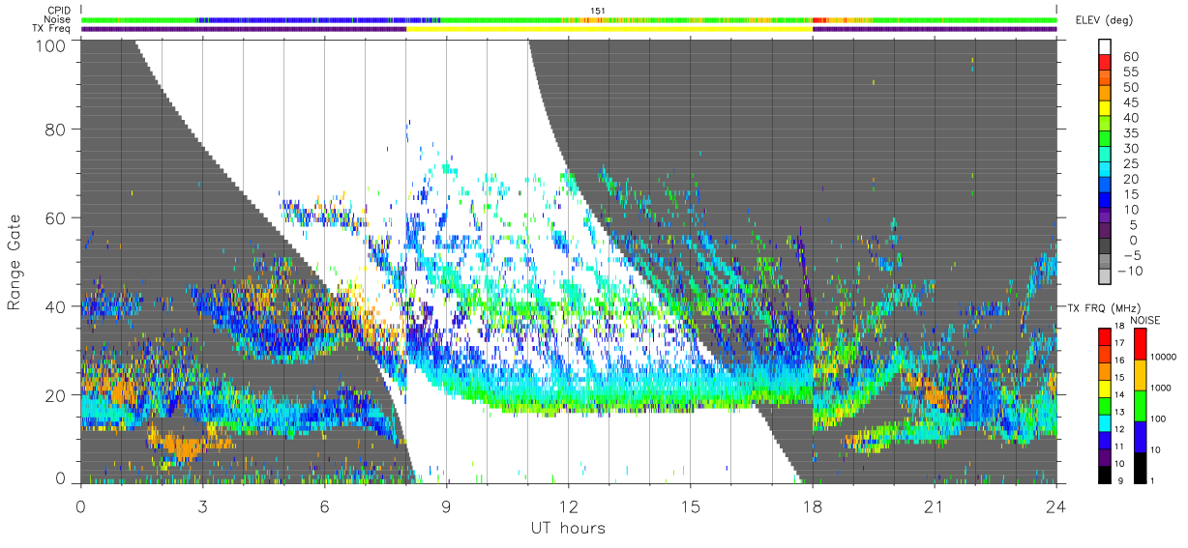Click the Range Gate axis title

[16, 263]
